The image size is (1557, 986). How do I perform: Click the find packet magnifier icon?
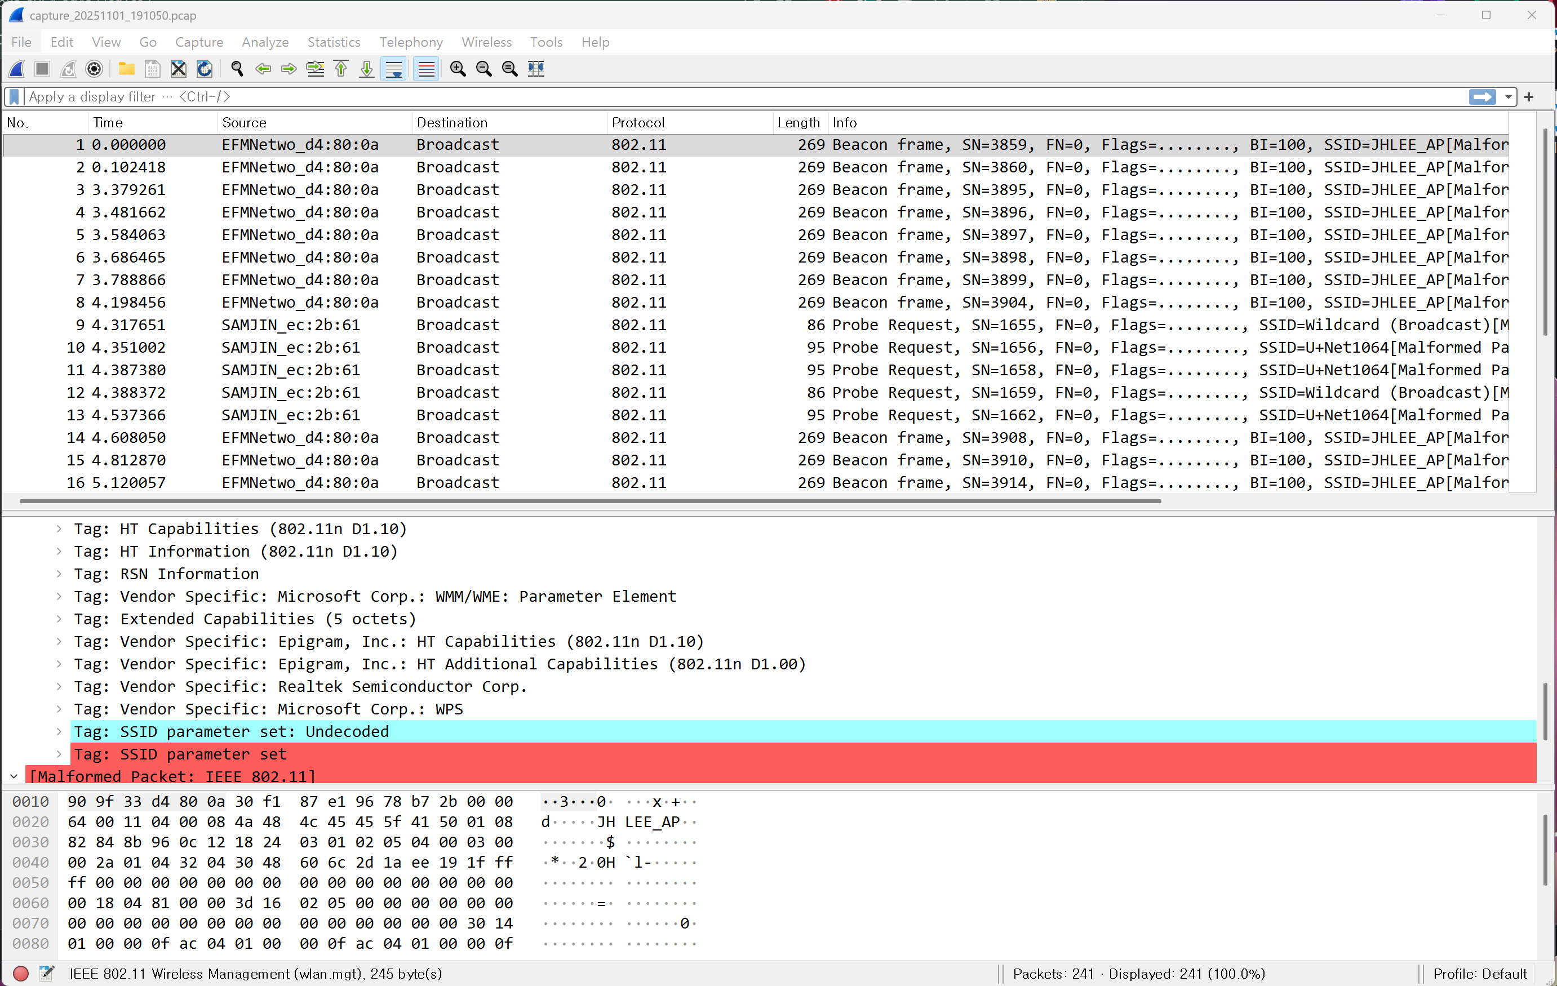coord(237,69)
